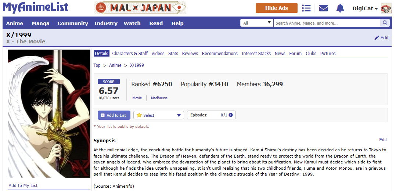Open the Madhouse studio link
This screenshot has width=403, height=191.
point(159,98)
